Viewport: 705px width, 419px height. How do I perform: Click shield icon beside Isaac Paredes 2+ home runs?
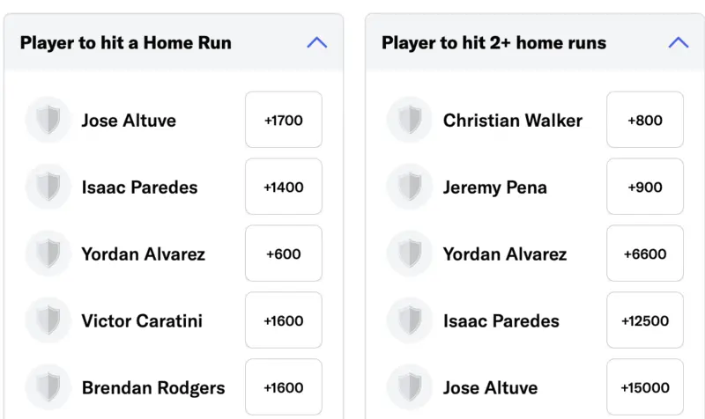point(410,320)
